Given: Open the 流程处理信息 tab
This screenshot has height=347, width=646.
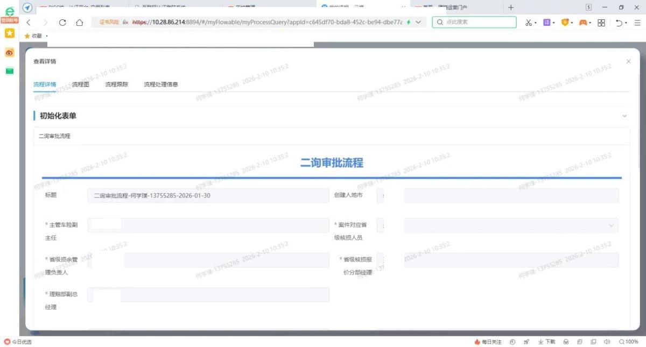Looking at the screenshot, I should [x=160, y=84].
